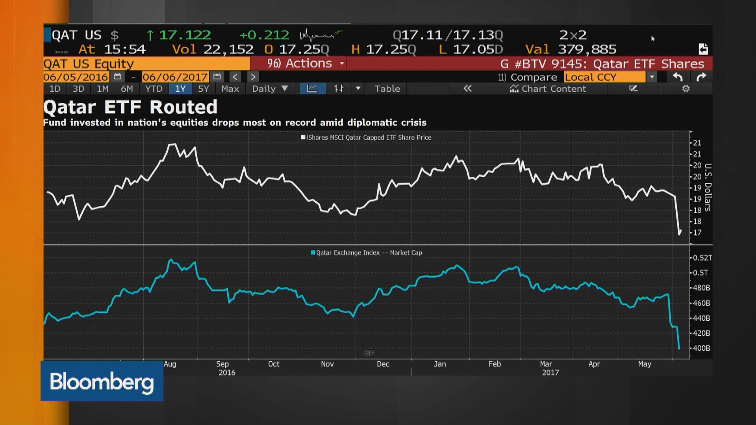Click the Bloomberg logo
The width and height of the screenshot is (756, 425).
[x=102, y=381]
